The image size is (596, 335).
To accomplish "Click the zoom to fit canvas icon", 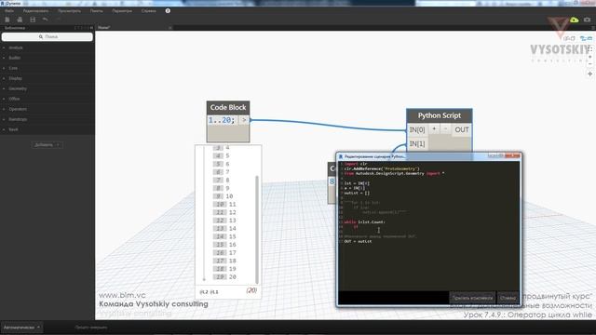I will point(589,49).
